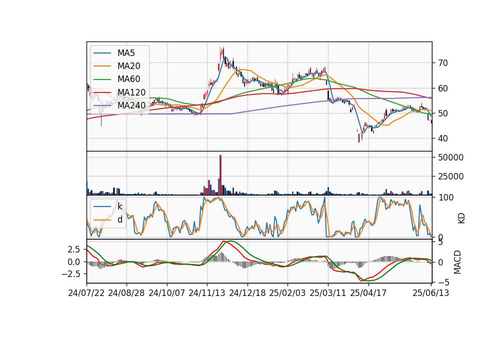Click the left MACD axis value −2.5
This screenshot has height=345, width=480.
pos(71,273)
